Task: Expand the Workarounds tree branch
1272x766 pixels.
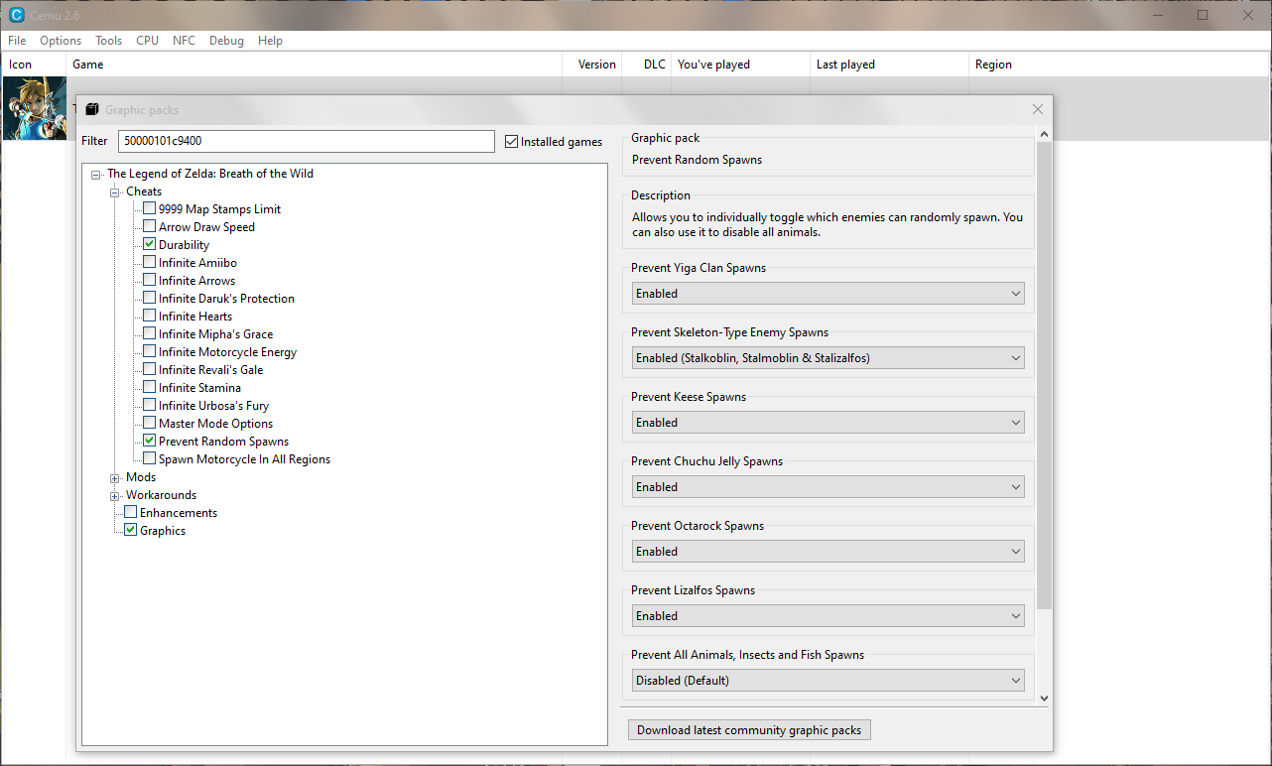Action: coord(115,496)
